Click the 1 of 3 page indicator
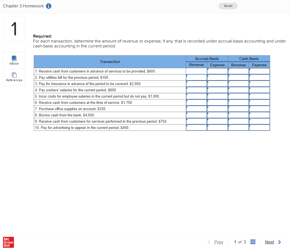Viewport: 290px width, 248px height. coord(239,242)
